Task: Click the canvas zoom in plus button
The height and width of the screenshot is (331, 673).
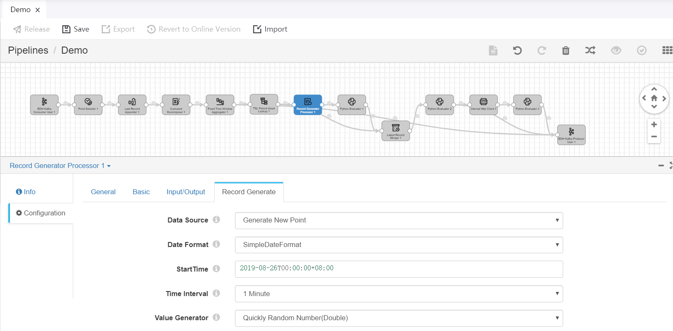Action: [x=654, y=125]
